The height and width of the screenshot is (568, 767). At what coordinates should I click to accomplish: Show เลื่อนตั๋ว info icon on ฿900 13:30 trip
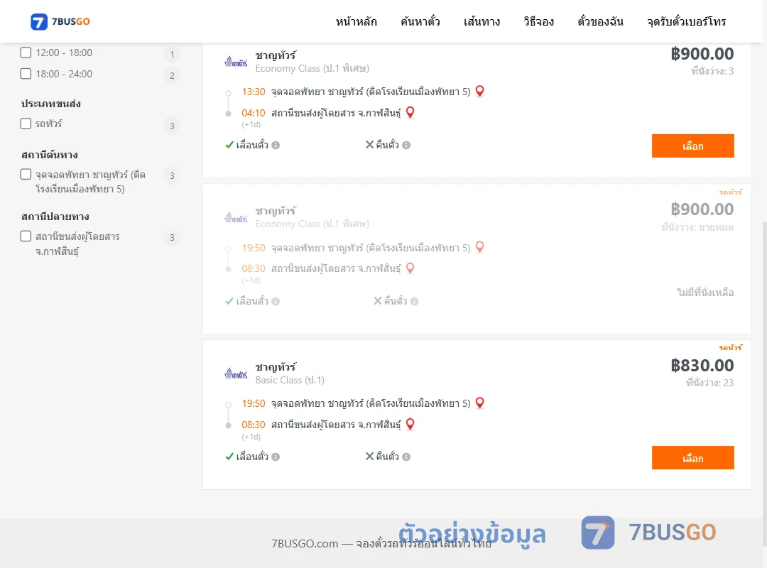point(276,146)
